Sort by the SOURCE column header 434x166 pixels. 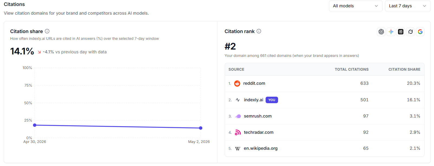click(x=236, y=69)
